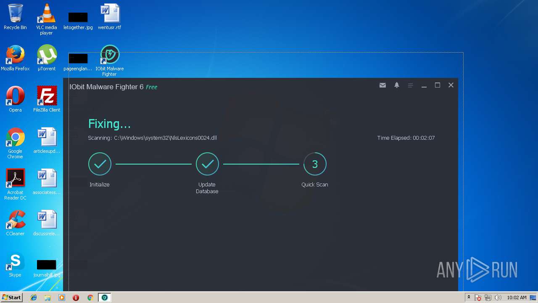Click the 'Initialize' step label
The height and width of the screenshot is (303, 538).
click(100, 184)
